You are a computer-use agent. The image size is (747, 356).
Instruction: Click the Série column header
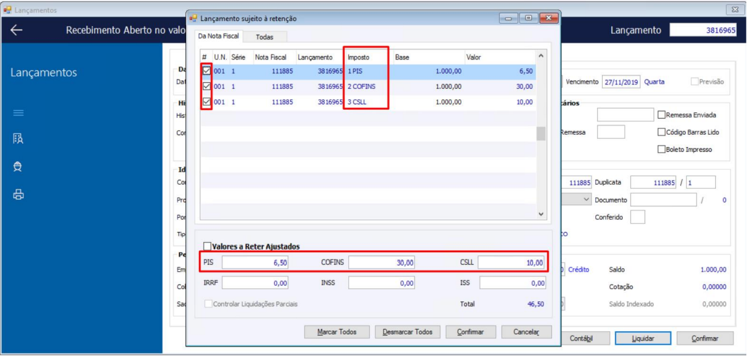click(x=238, y=57)
